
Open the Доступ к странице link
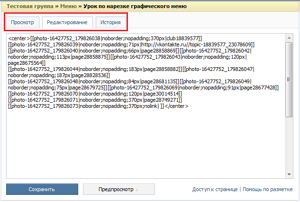[215, 189]
